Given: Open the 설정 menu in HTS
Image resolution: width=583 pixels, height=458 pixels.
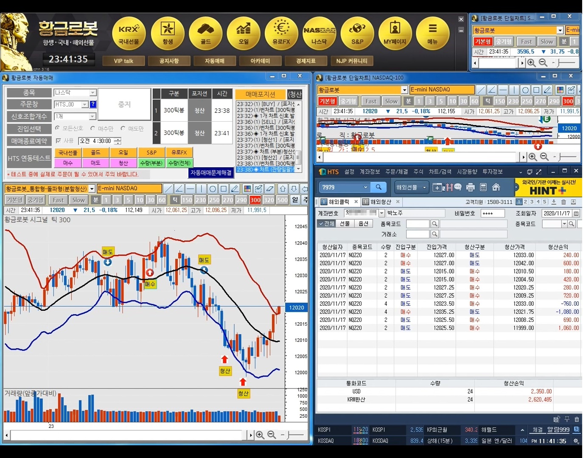Looking at the screenshot, I should [x=349, y=172].
